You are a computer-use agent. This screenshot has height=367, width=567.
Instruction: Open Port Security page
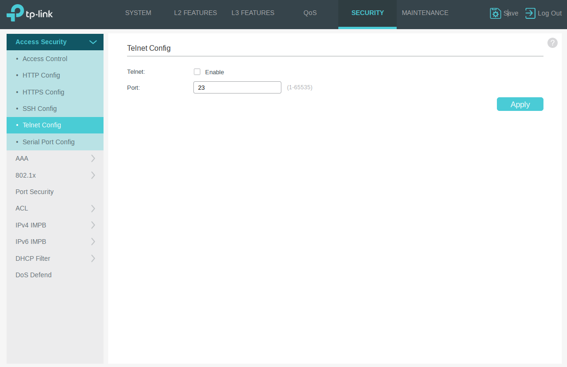click(55, 192)
